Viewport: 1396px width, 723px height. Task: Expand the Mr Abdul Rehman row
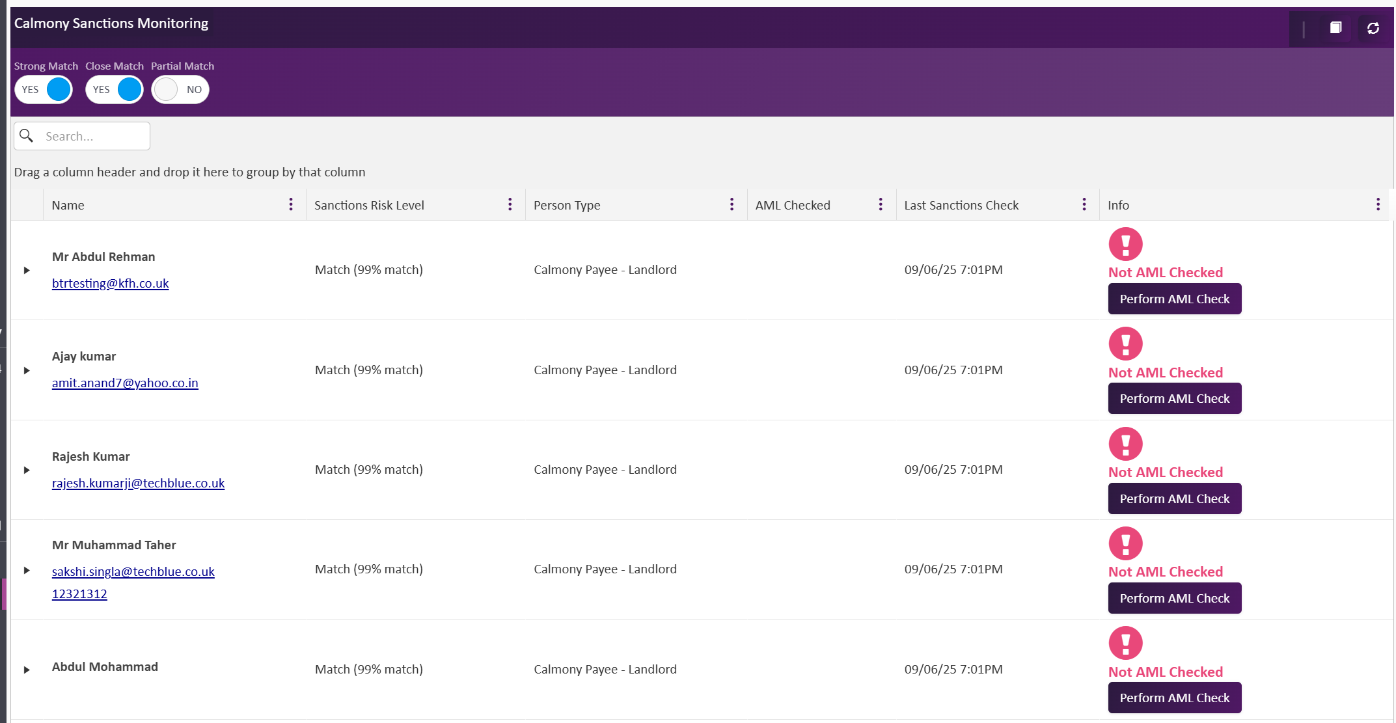[27, 270]
